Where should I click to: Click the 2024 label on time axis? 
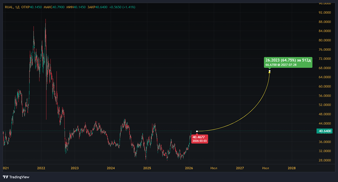111,168
